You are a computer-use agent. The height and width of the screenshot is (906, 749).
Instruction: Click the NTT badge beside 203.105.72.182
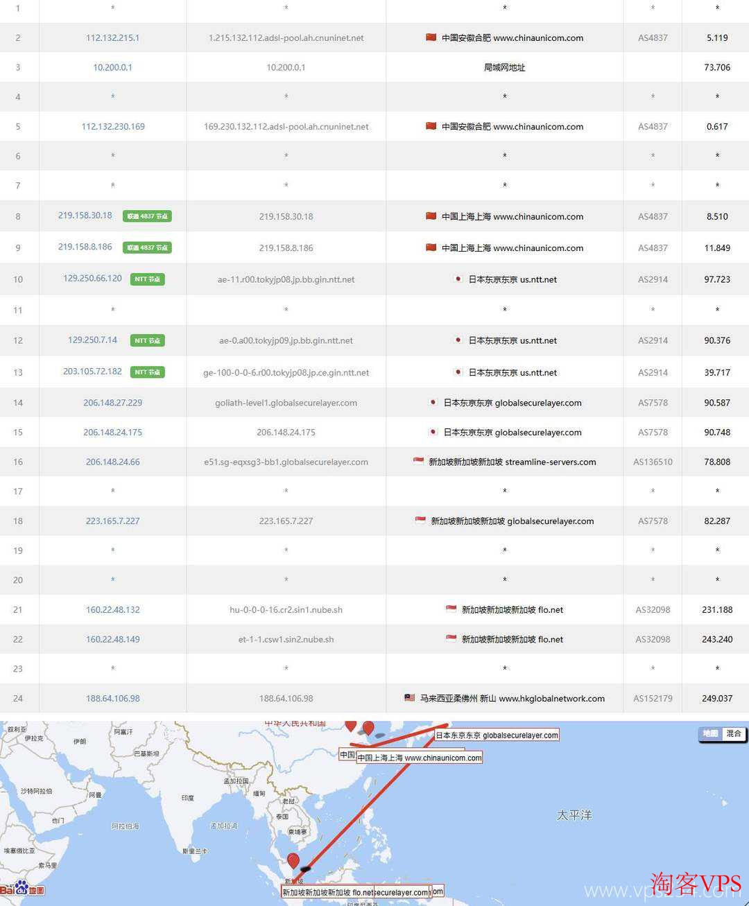click(148, 372)
